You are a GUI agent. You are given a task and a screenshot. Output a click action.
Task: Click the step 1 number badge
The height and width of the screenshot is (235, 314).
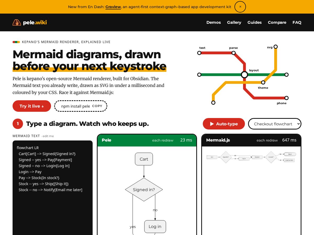(x=18, y=124)
